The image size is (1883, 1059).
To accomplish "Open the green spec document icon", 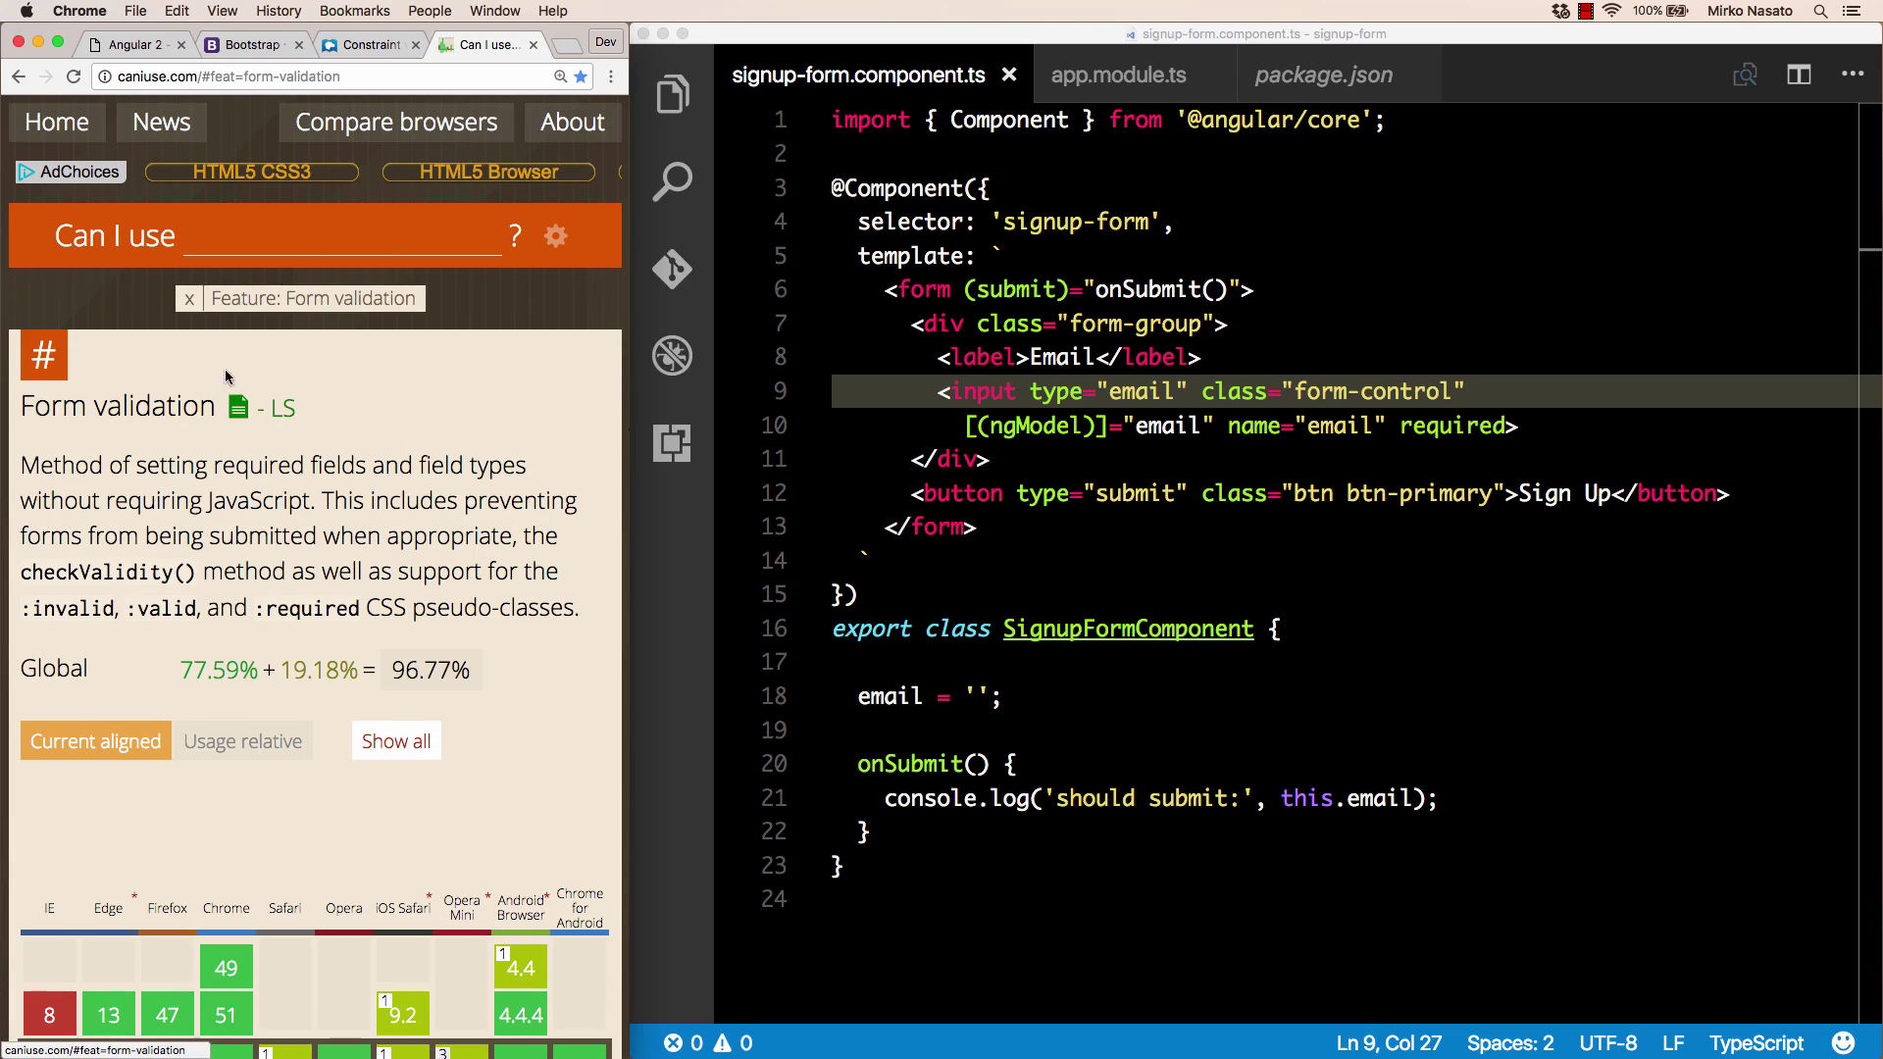I will [x=238, y=407].
